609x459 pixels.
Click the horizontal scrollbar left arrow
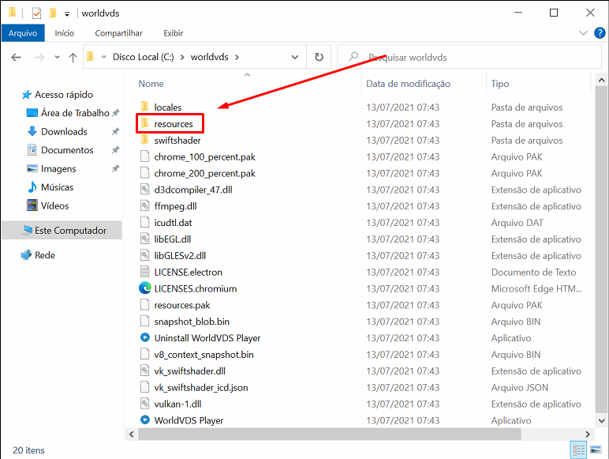tap(132, 434)
